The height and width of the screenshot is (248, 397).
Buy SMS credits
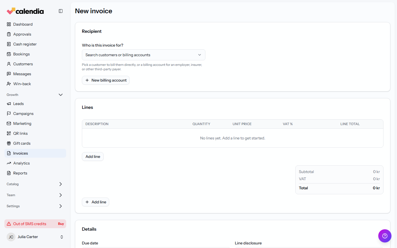pyautogui.click(x=61, y=224)
